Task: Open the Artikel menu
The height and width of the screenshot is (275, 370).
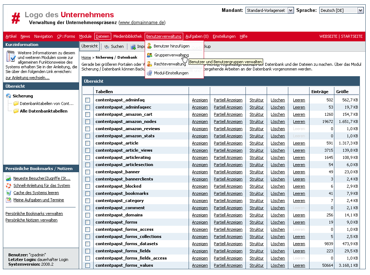Action: [11, 36]
